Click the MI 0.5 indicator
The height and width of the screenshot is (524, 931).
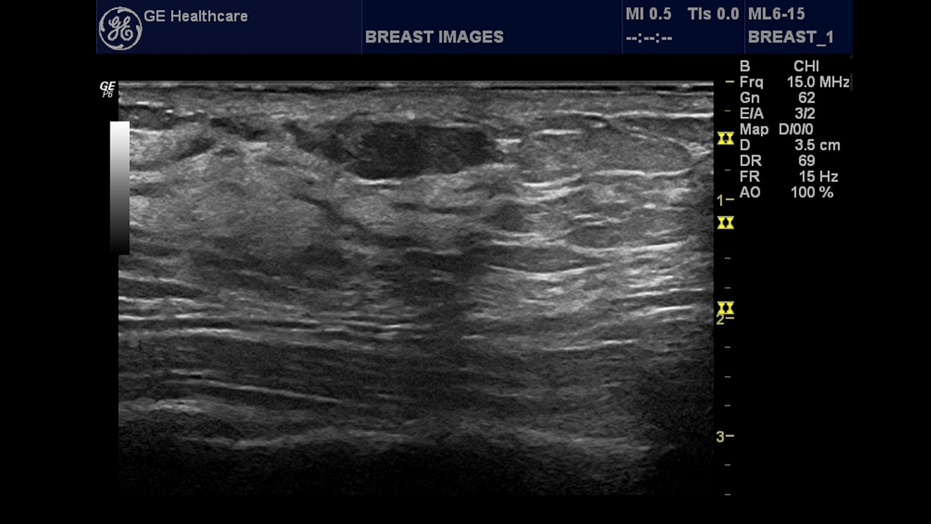pos(648,14)
